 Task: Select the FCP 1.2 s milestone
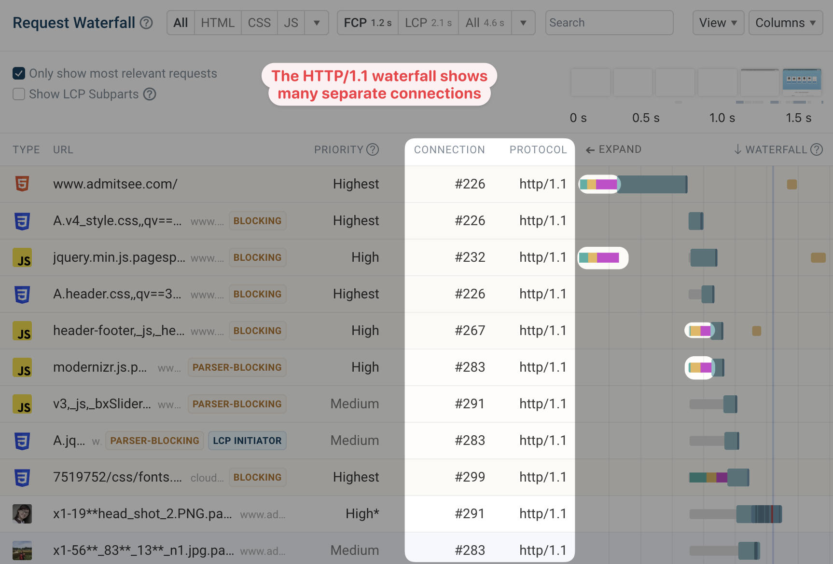[x=368, y=23]
